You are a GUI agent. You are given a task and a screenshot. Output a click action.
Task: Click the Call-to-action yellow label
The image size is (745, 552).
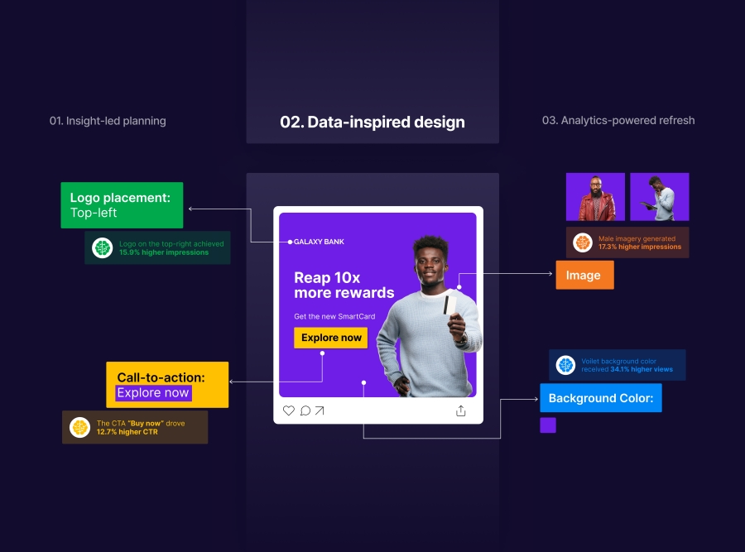tap(167, 385)
